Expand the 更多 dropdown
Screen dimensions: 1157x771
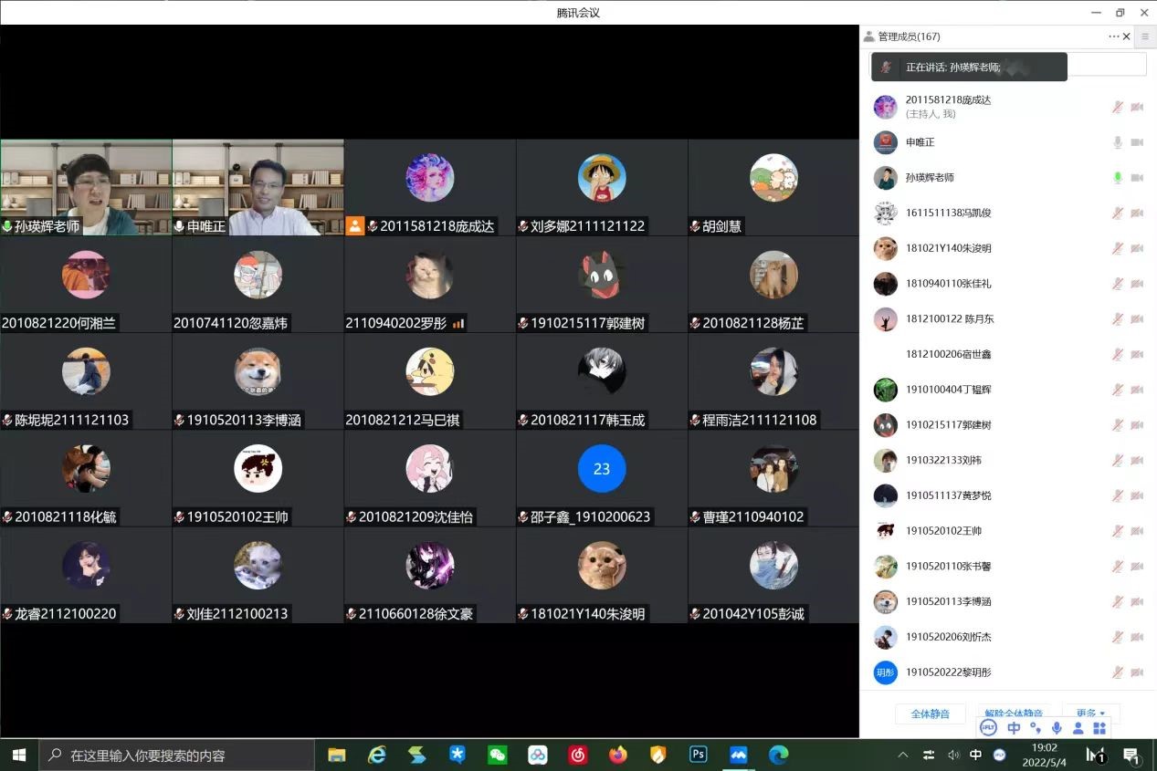click(1090, 714)
